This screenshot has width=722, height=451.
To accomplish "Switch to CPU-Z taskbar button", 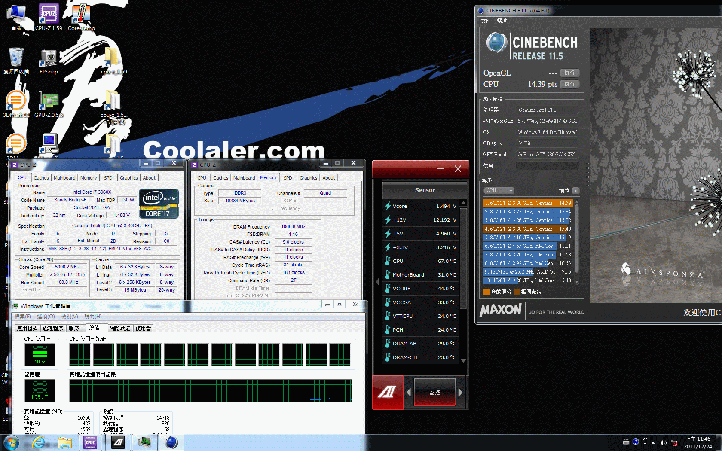I will (90, 442).
